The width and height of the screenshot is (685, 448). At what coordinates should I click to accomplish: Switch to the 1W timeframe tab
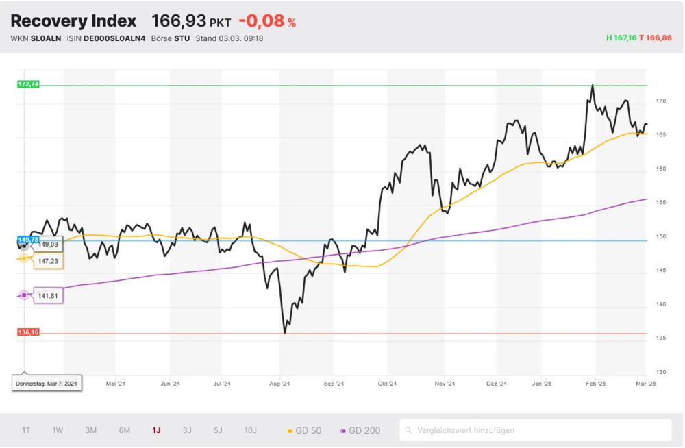click(58, 430)
